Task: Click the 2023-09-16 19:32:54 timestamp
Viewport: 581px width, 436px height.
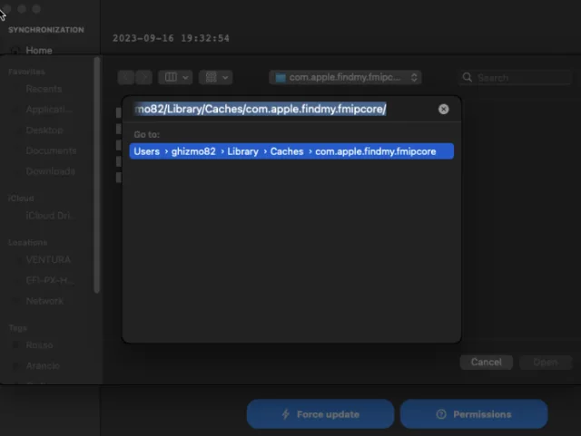Action: (x=171, y=38)
